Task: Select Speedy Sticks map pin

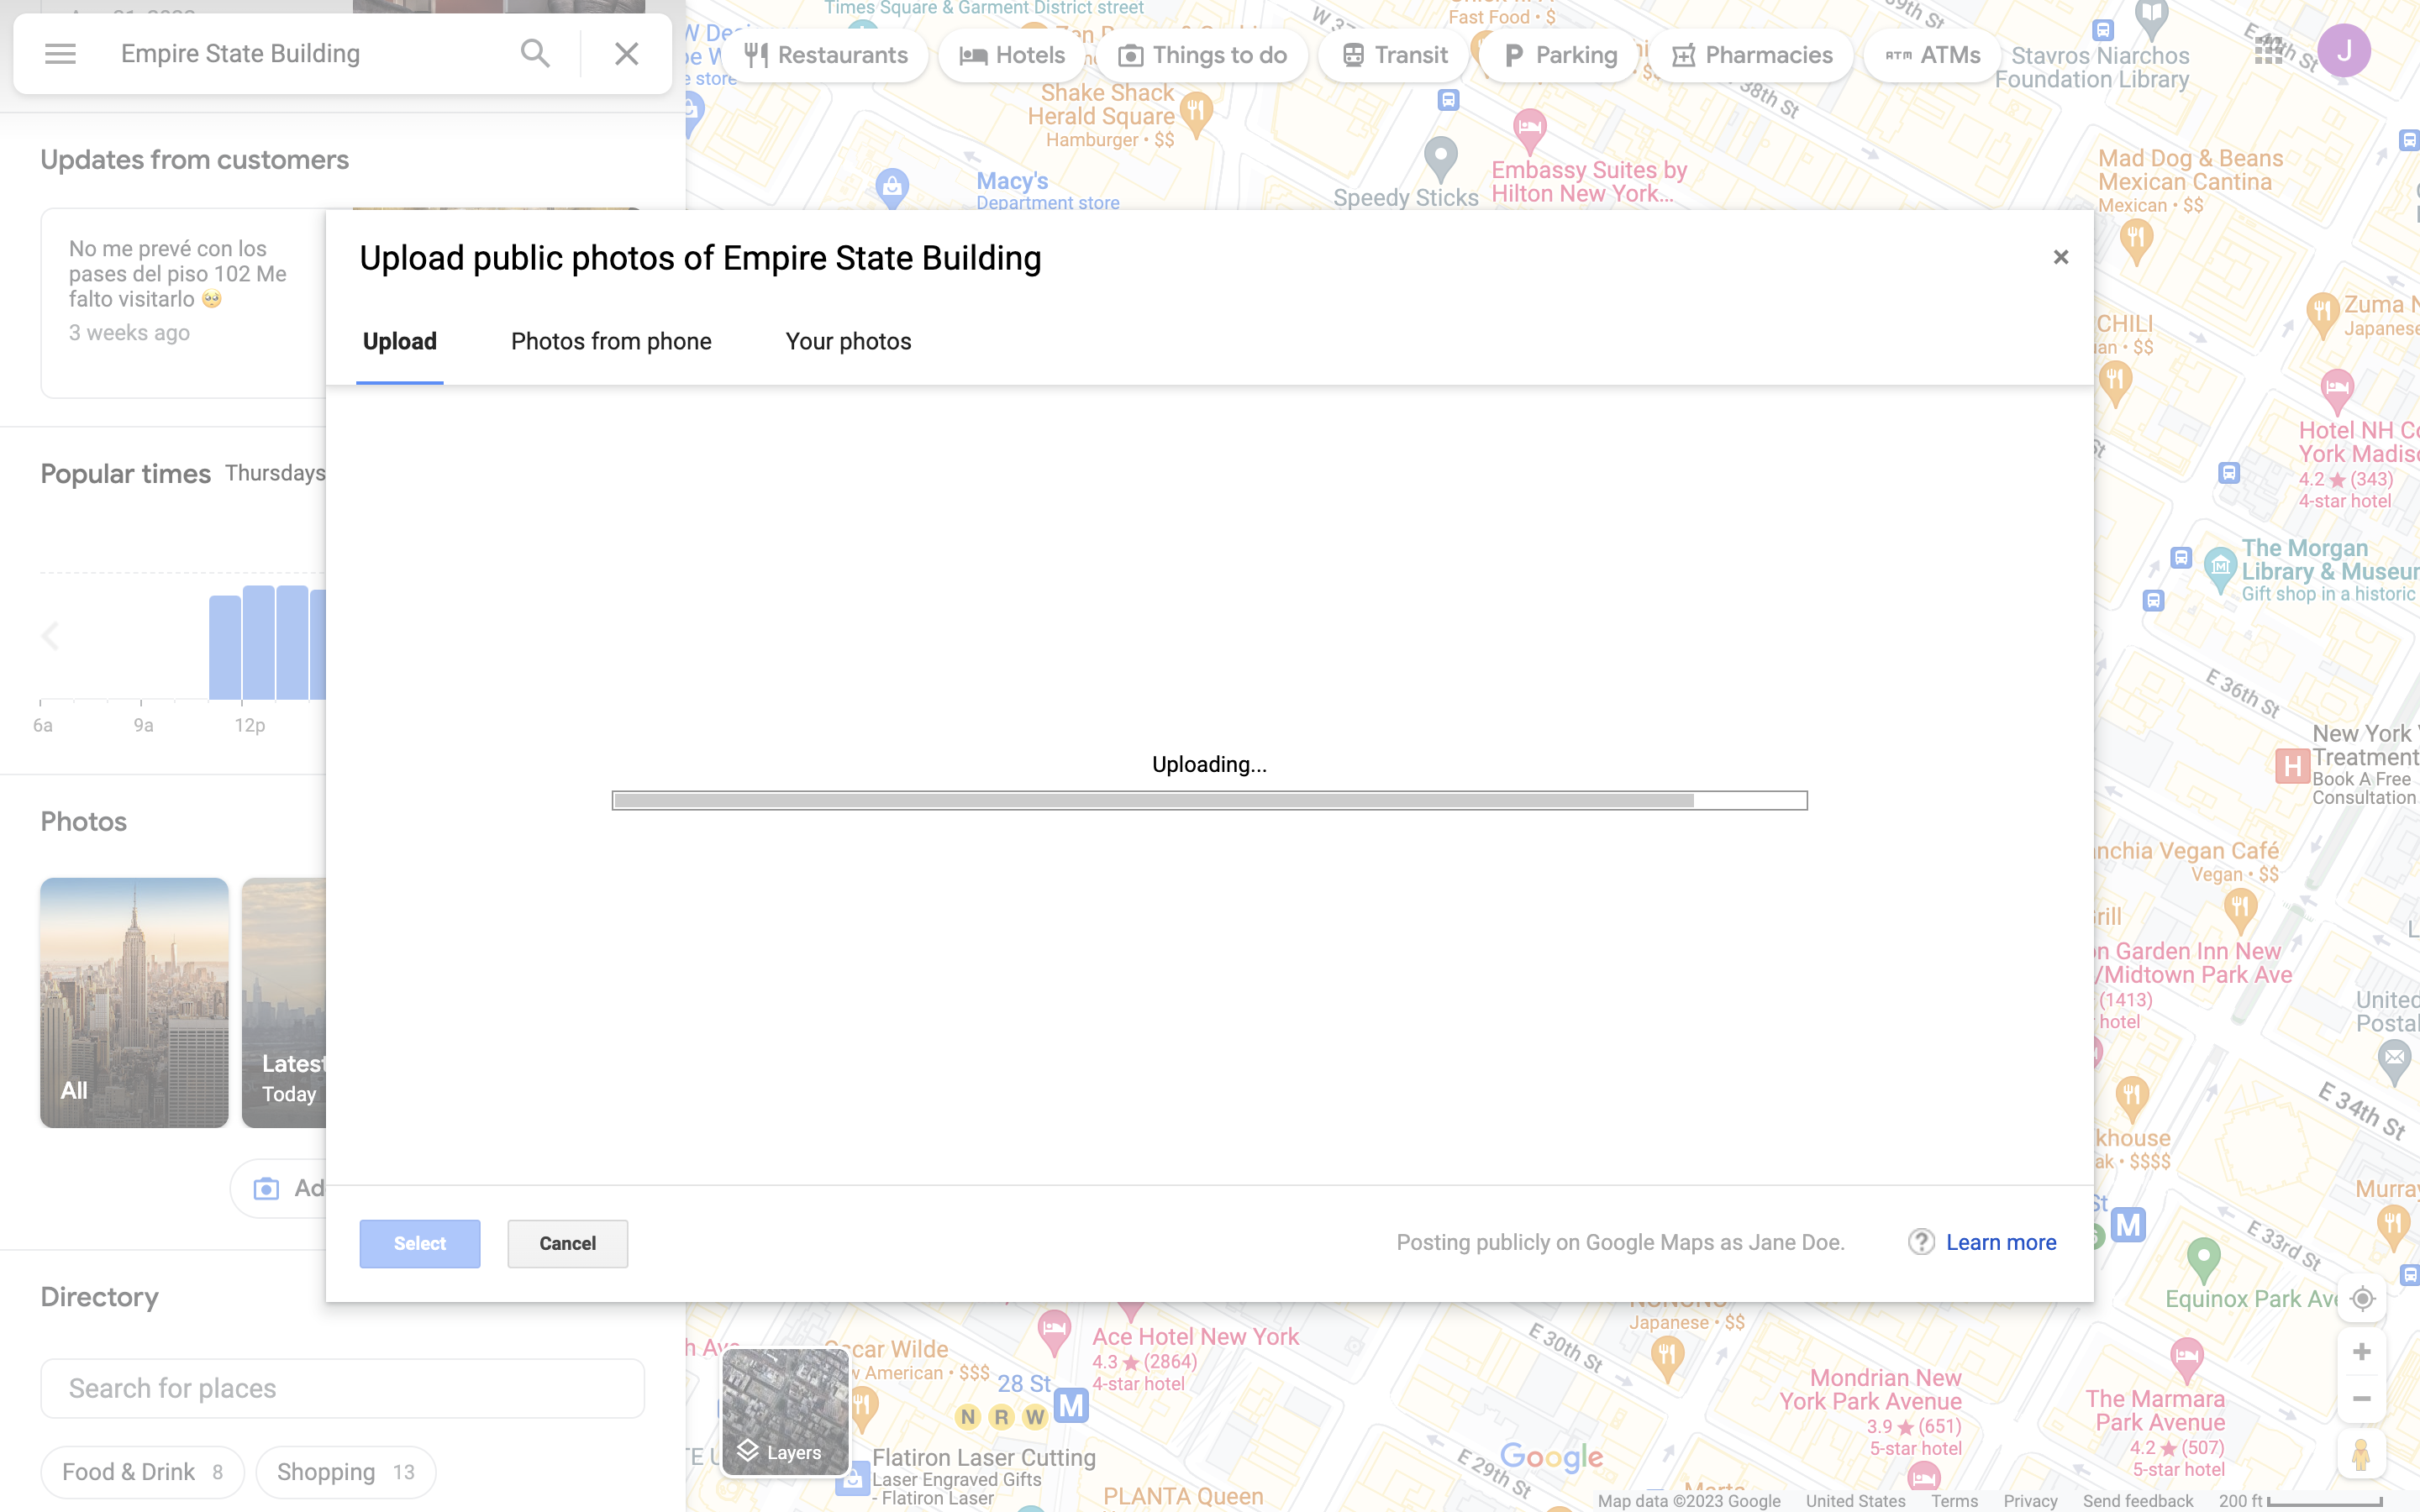Action: pyautogui.click(x=1440, y=158)
